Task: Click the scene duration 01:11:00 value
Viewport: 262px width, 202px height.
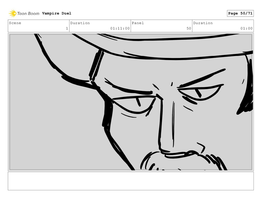Action: (x=120, y=28)
